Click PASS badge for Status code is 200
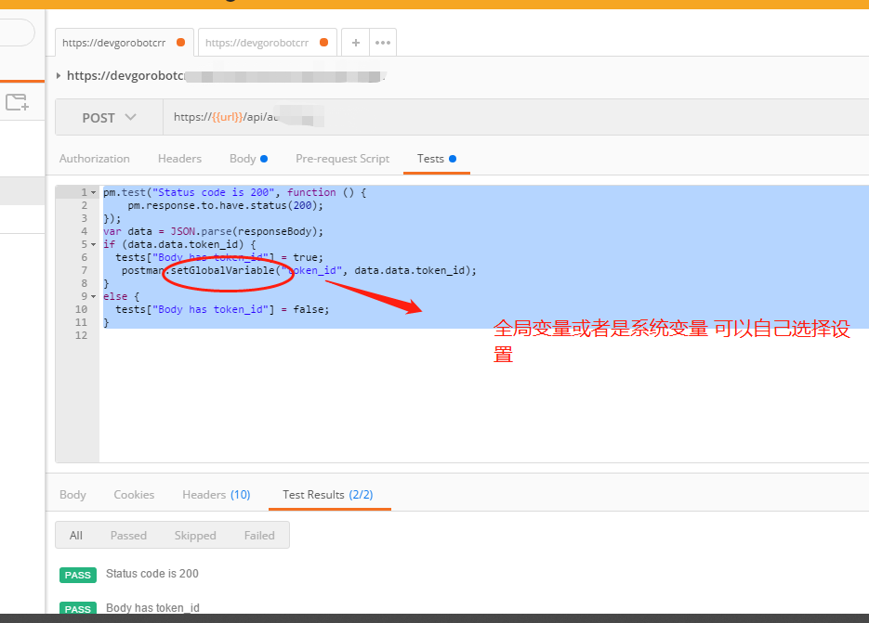 pos(78,575)
